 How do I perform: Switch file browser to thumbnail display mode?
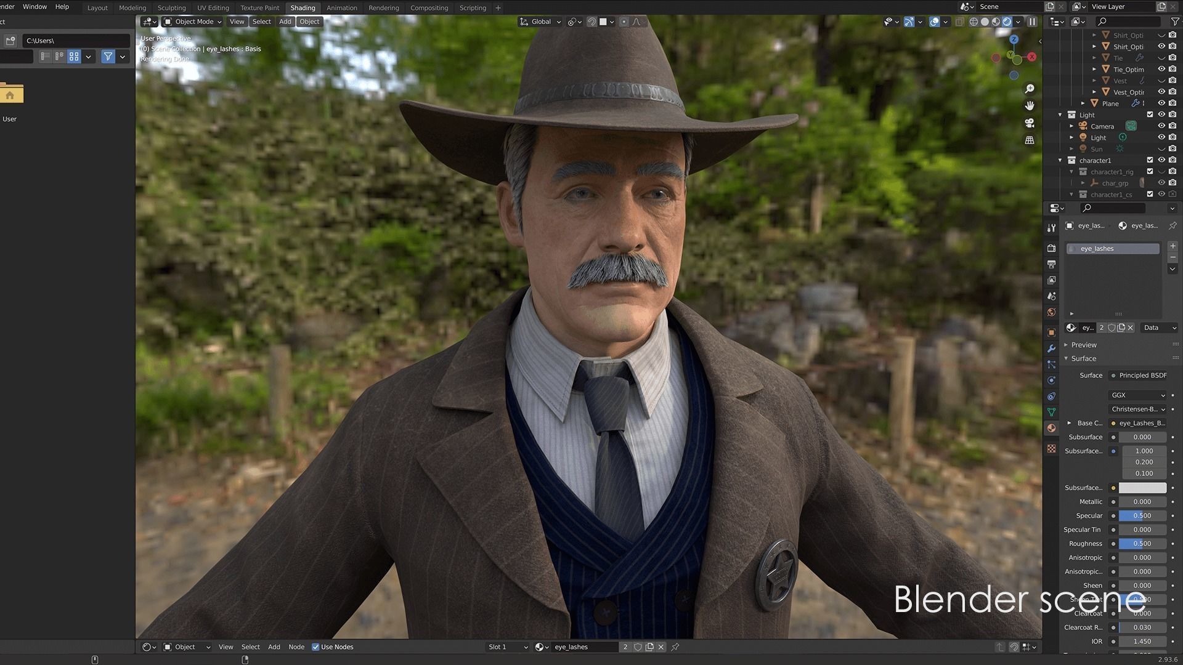pyautogui.click(x=74, y=57)
